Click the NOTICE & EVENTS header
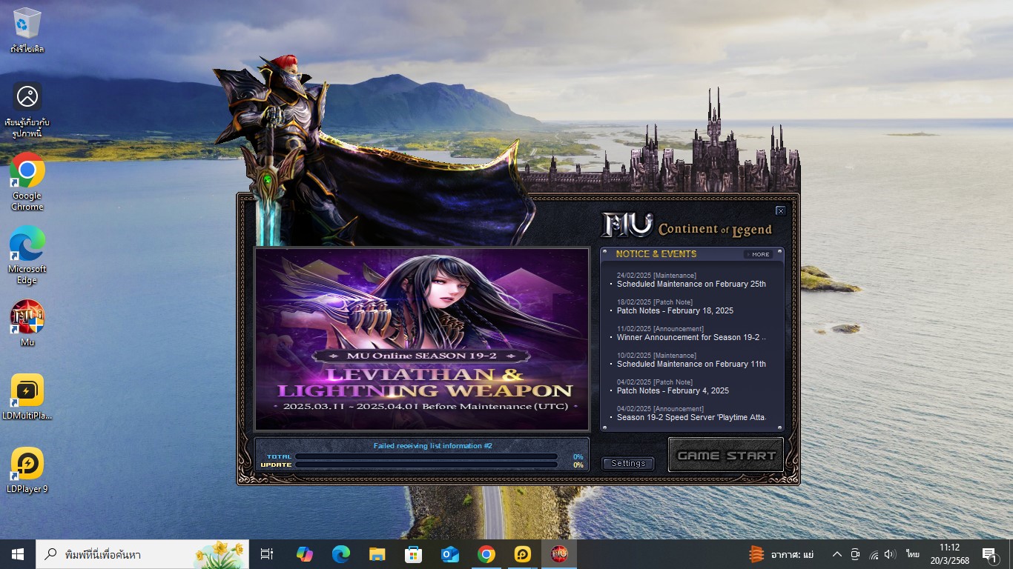 pos(656,254)
